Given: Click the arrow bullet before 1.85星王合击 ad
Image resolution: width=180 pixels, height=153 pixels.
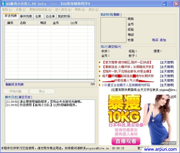Looking at the screenshot, I should coord(100,85).
